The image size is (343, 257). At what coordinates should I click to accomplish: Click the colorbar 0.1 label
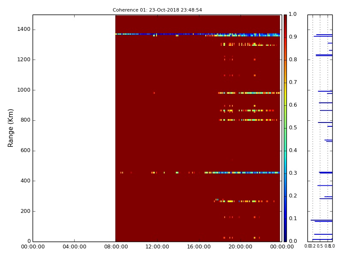pyautogui.click(x=293, y=218)
